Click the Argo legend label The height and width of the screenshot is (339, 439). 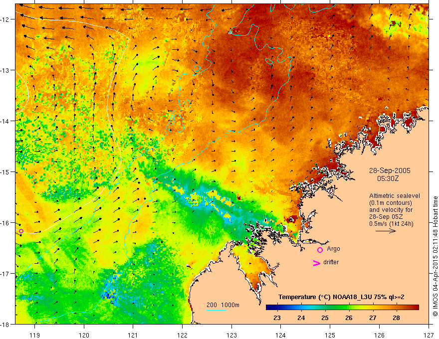pyautogui.click(x=333, y=249)
